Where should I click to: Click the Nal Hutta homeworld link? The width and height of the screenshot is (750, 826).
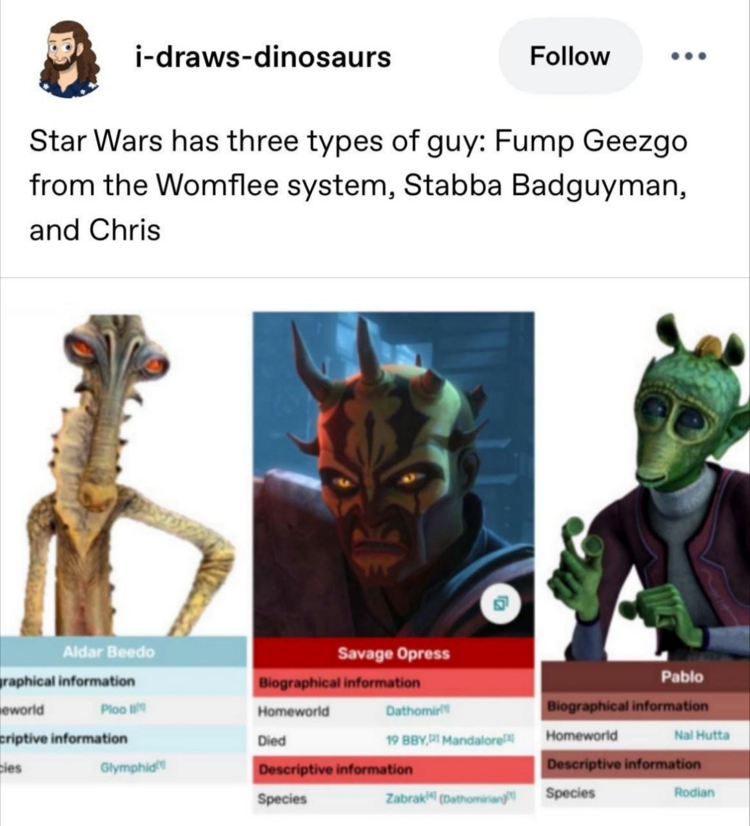pos(702,735)
